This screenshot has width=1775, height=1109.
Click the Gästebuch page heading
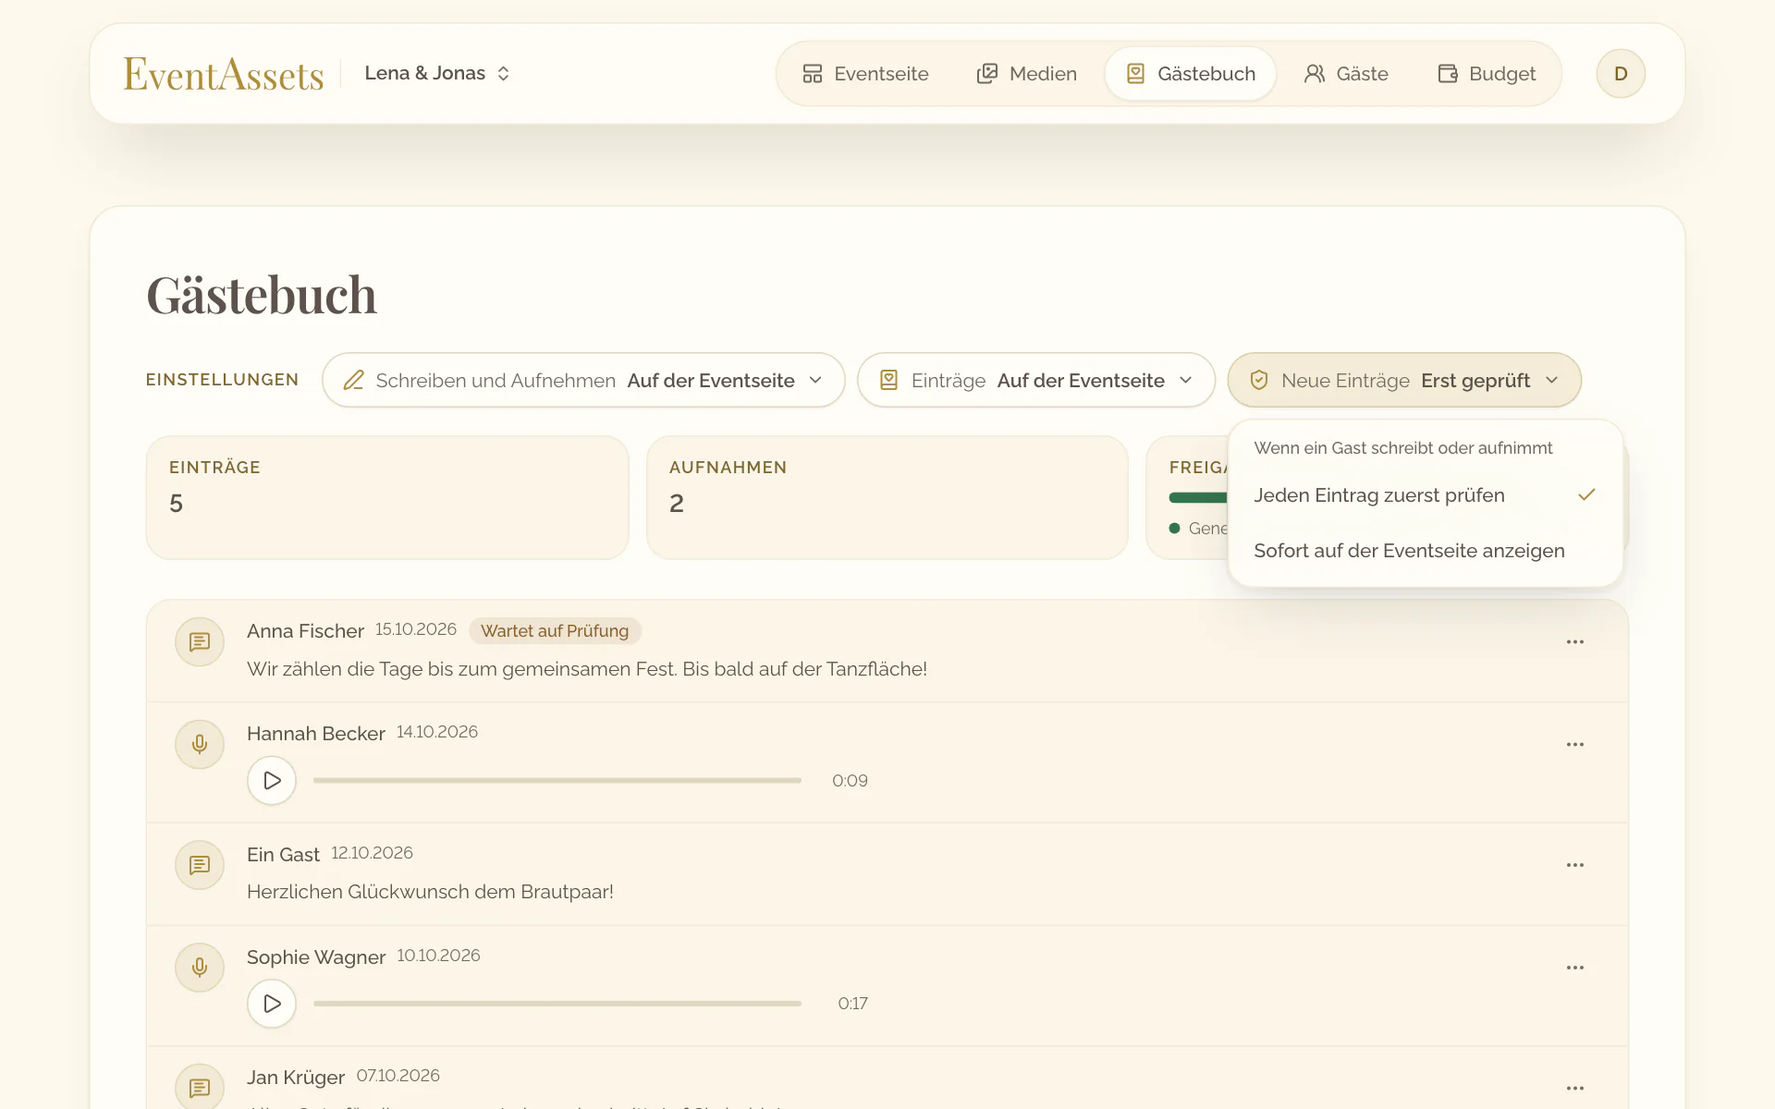pyautogui.click(x=262, y=296)
